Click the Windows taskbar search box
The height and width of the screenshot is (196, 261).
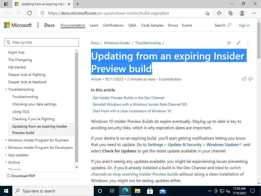pos(53,191)
